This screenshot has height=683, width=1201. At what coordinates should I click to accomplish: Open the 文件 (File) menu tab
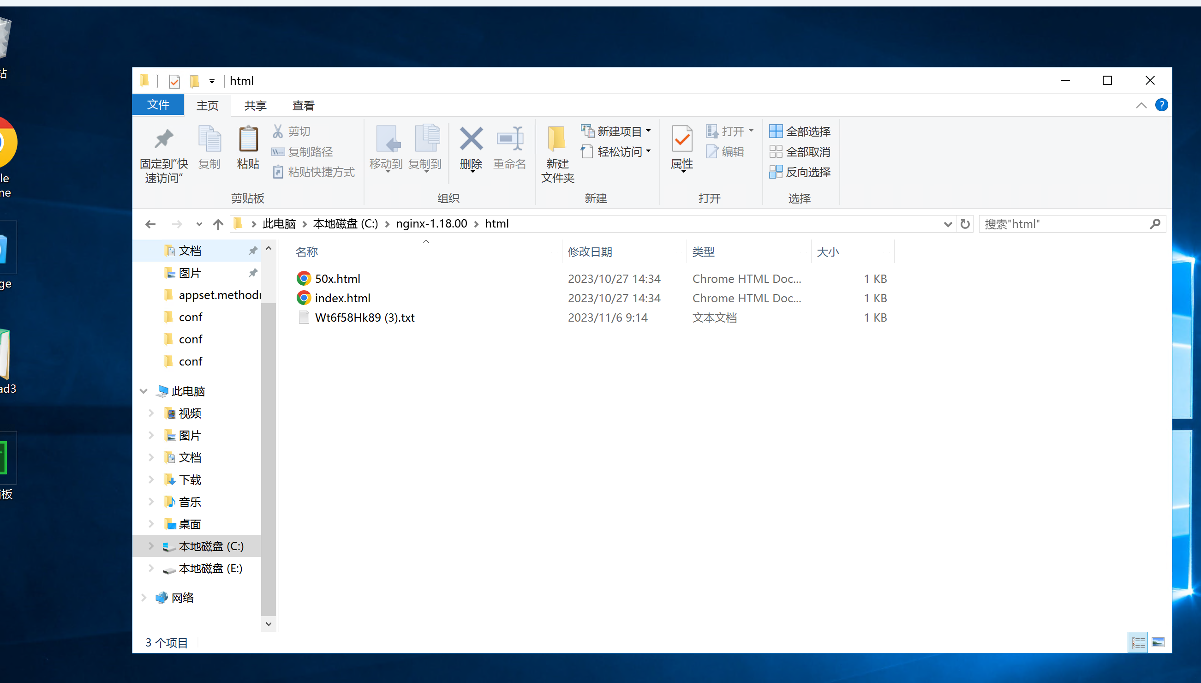pos(158,105)
